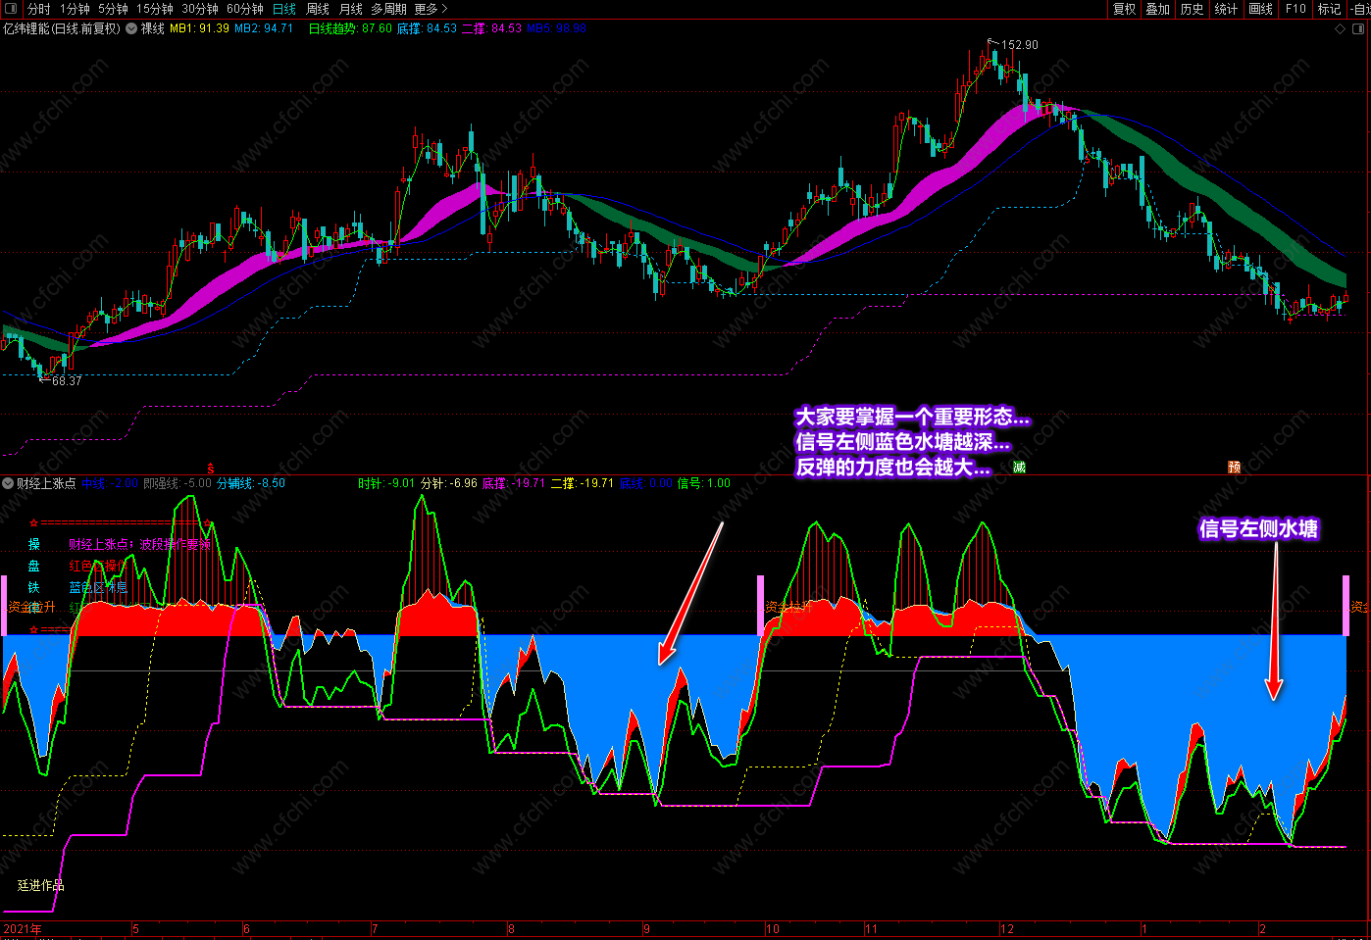Click the 日线趋势: 87.60 value
1371x940 pixels.
click(350, 28)
